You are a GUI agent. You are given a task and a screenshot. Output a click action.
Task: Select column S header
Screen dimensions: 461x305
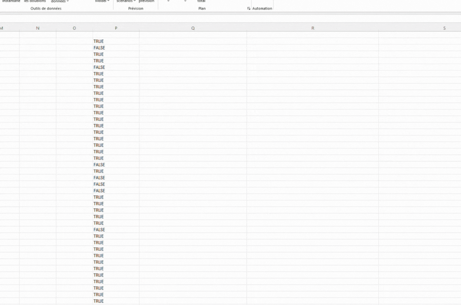pos(444,28)
